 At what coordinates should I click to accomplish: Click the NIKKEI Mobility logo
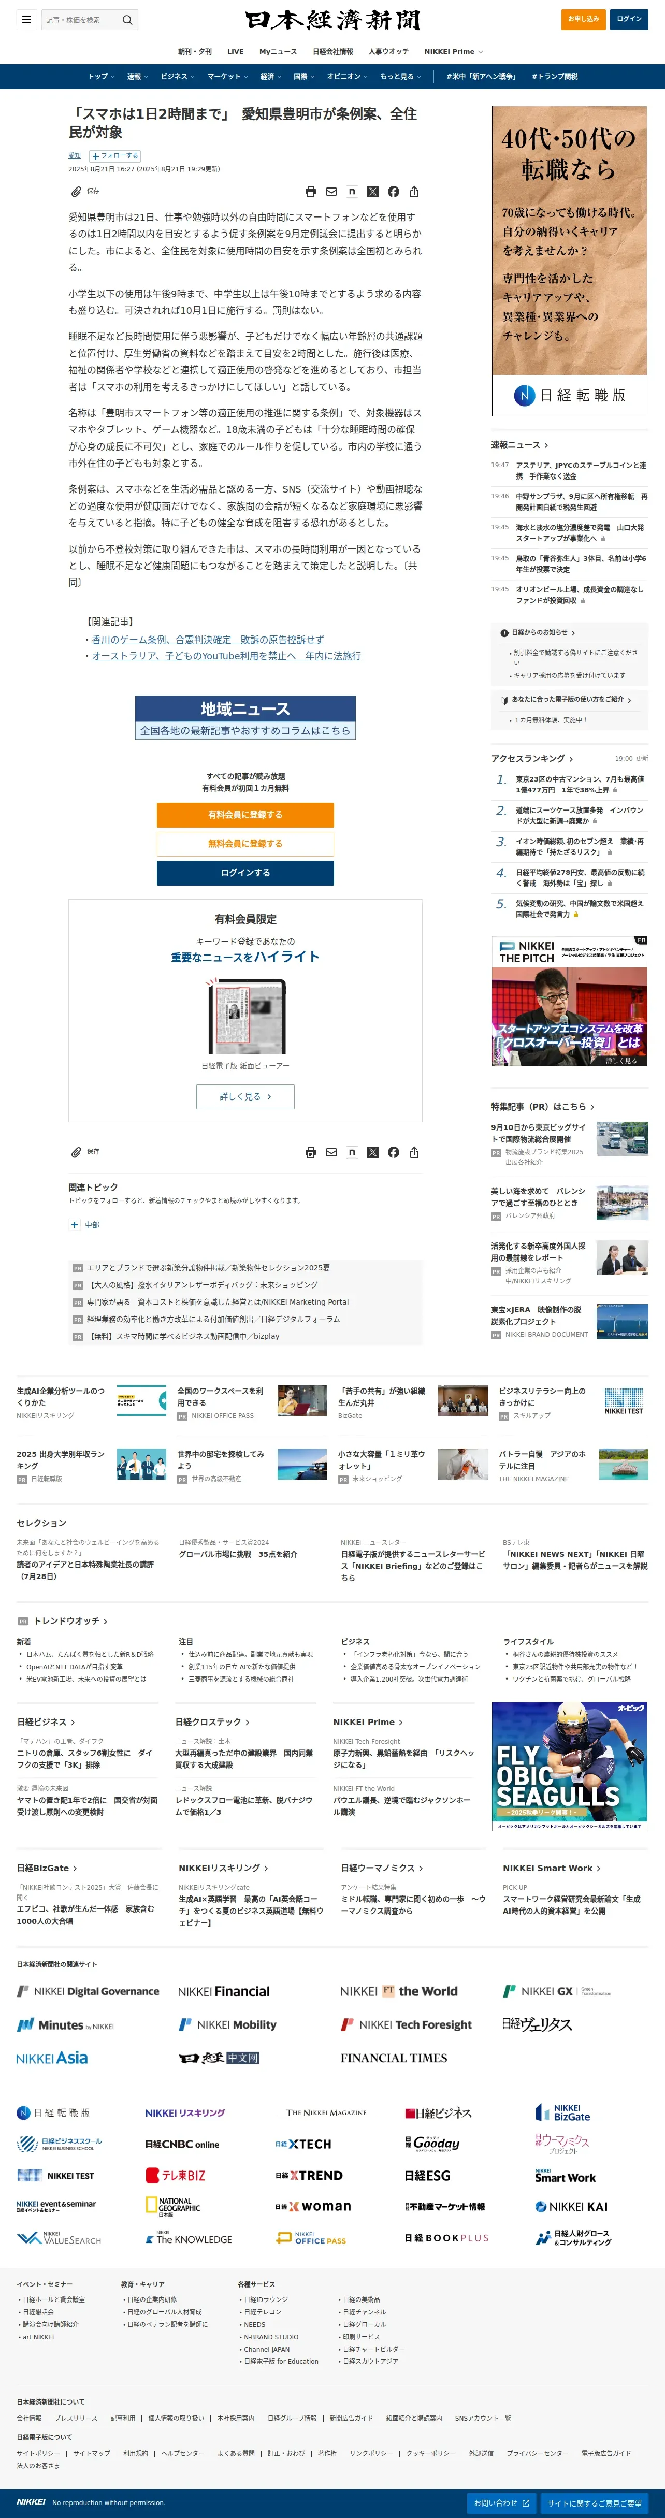tap(227, 2024)
